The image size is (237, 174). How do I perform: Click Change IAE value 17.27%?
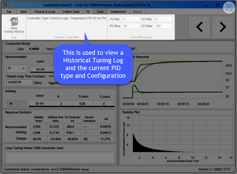(x=106, y=139)
